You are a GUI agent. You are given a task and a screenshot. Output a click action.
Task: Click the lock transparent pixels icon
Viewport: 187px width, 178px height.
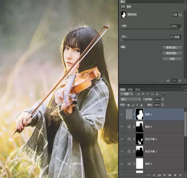pyautogui.click(x=128, y=105)
